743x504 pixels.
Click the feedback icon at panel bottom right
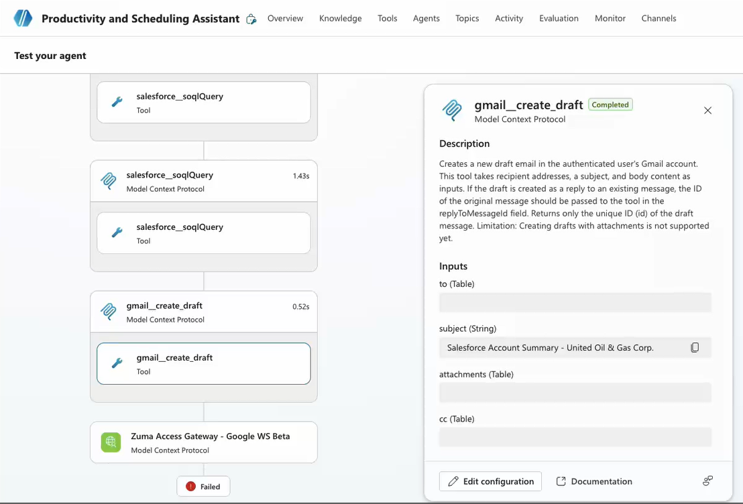707,481
